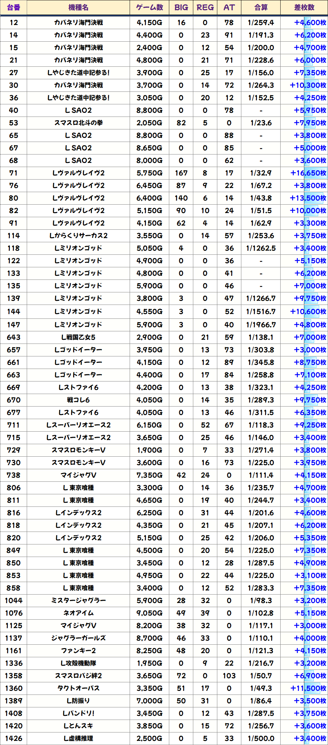Viewport: 328px width, 745px height.
Task: Click machine number 677
Action: point(14,413)
